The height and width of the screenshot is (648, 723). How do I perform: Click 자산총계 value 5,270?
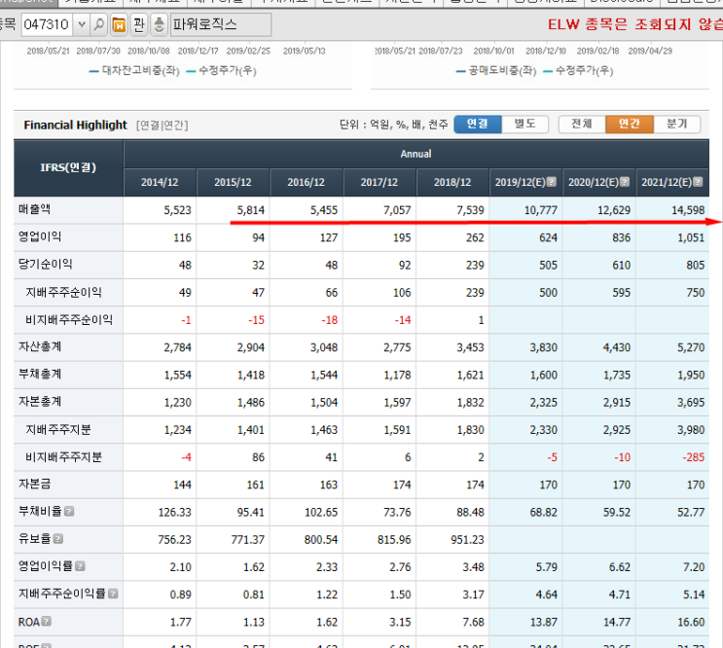[691, 347]
